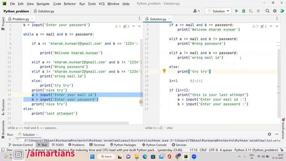This screenshot has width=286, height=161.
Task: Toggle the Bookmarks tool window sidebar
Action: (3, 130)
